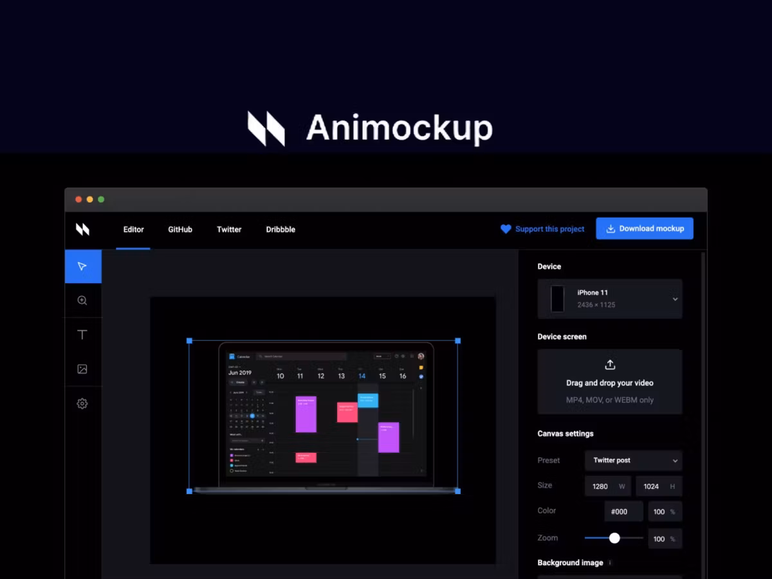Click the height field showing 1024
772x579 pixels.
click(x=659, y=486)
